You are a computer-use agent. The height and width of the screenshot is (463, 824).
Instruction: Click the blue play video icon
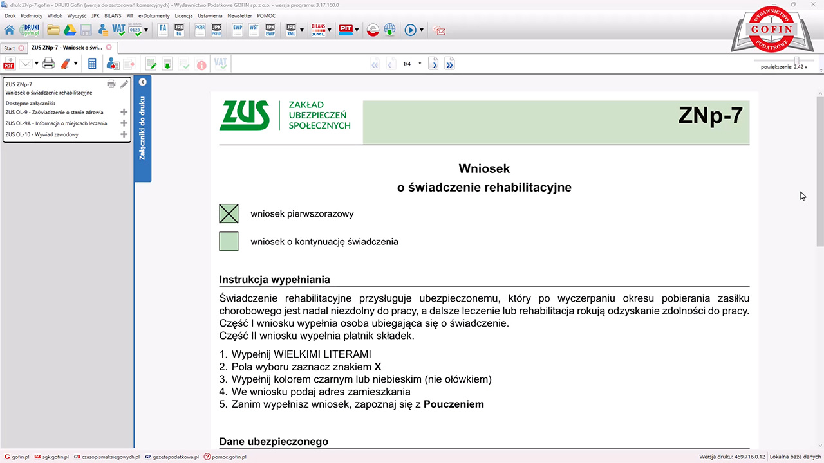[x=410, y=30]
